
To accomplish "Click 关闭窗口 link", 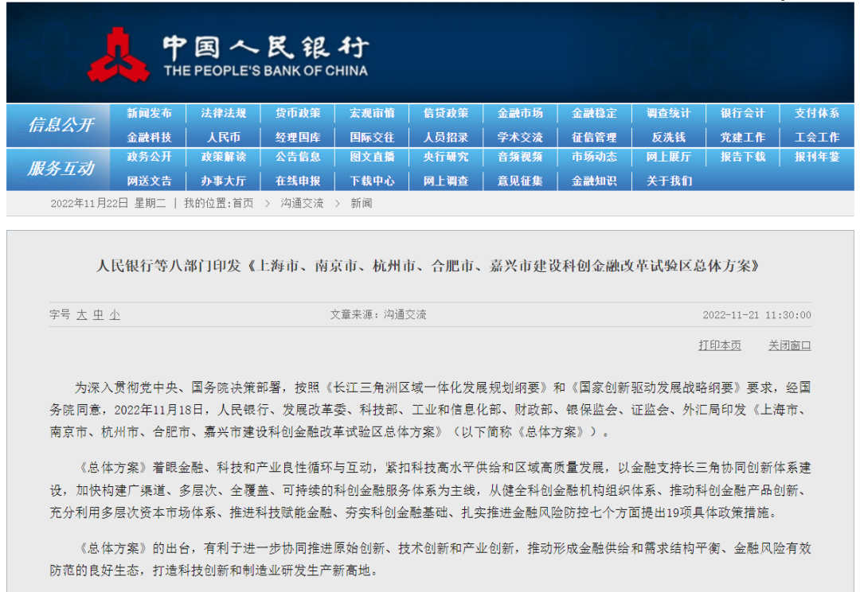I will [789, 345].
